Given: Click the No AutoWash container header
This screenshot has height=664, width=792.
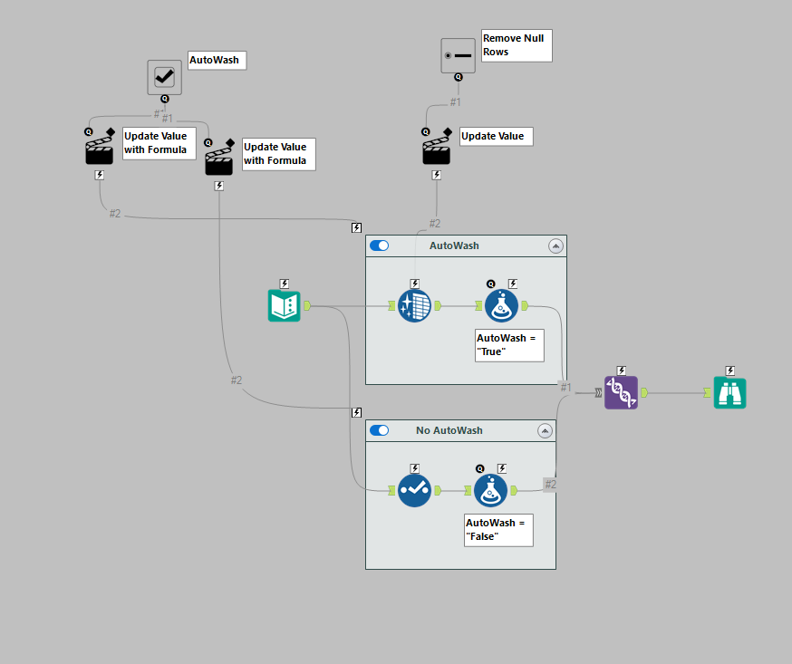Looking at the screenshot, I should pyautogui.click(x=447, y=430).
